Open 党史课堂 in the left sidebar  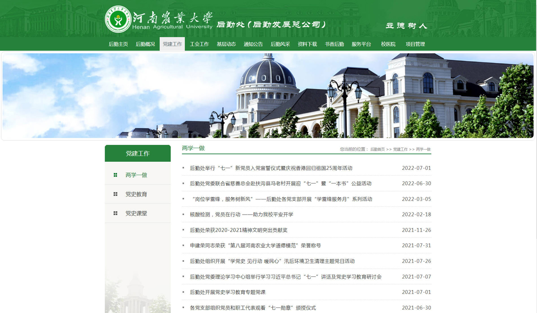tap(136, 213)
